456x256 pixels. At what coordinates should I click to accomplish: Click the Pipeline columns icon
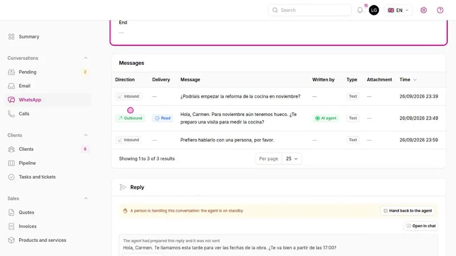point(11,163)
